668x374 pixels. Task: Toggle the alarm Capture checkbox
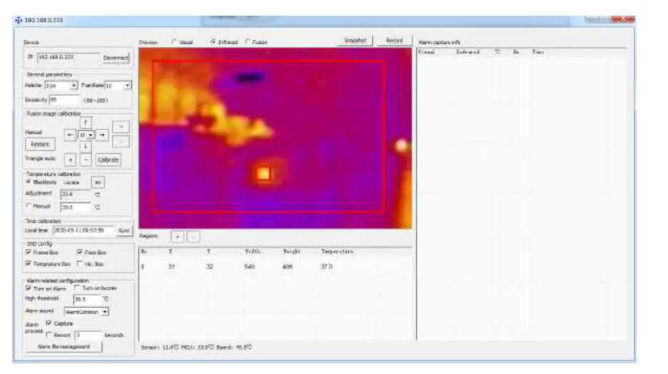tap(49, 323)
